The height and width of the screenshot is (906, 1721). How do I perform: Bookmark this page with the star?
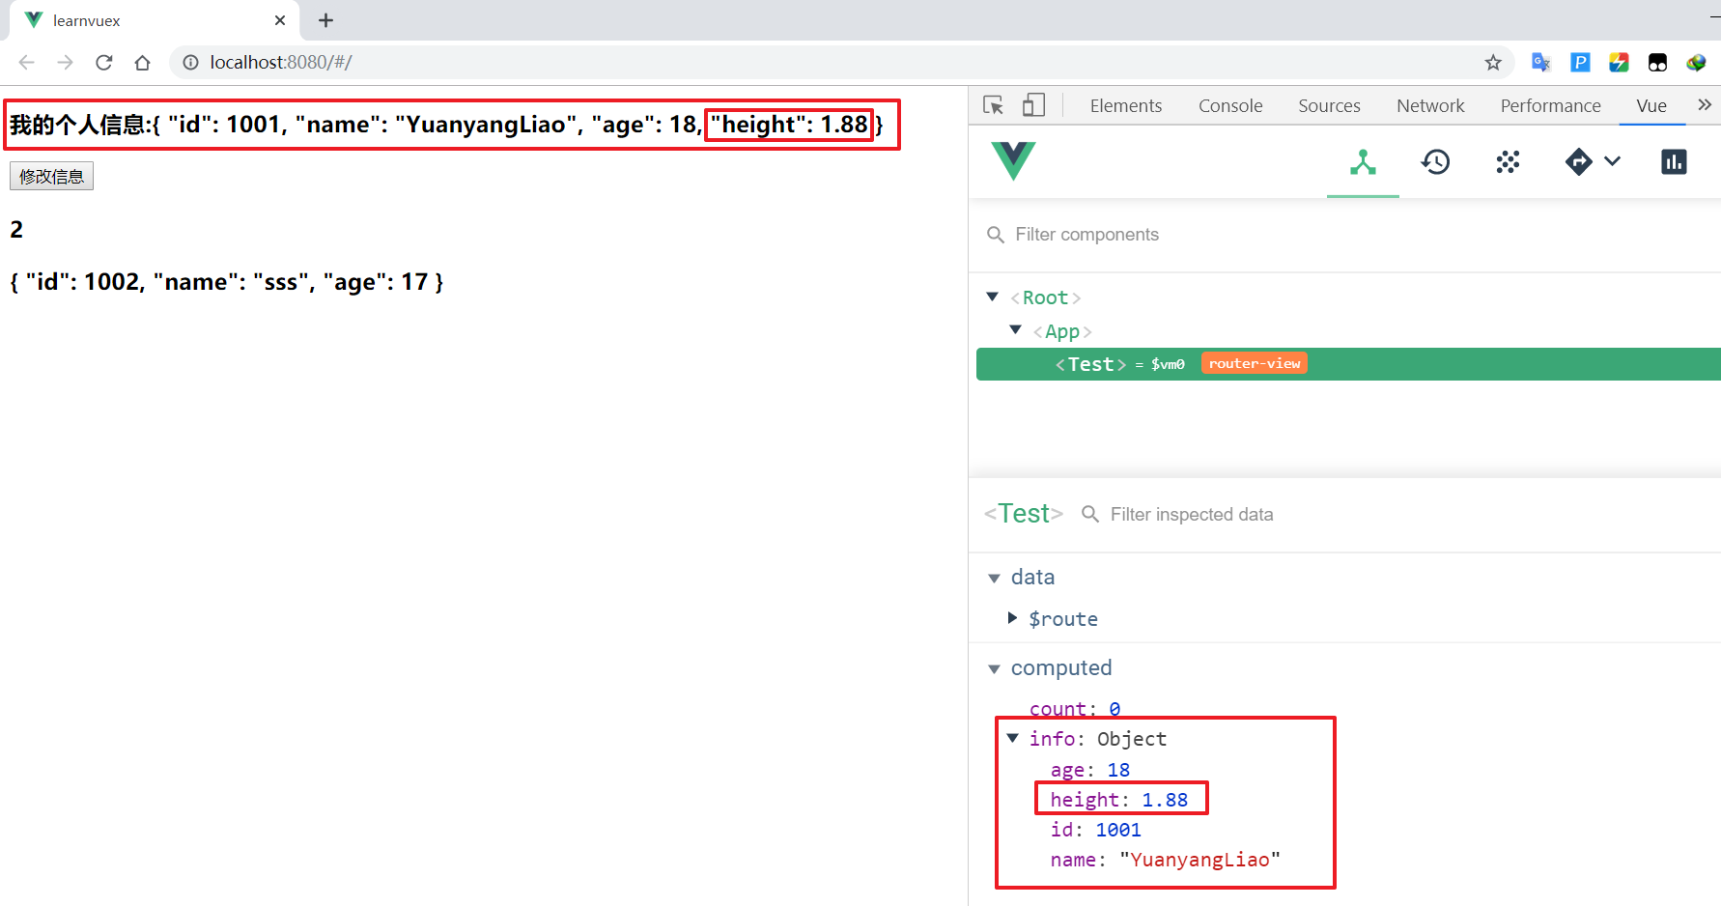tap(1493, 63)
